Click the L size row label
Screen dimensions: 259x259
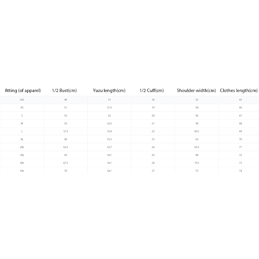22,131
